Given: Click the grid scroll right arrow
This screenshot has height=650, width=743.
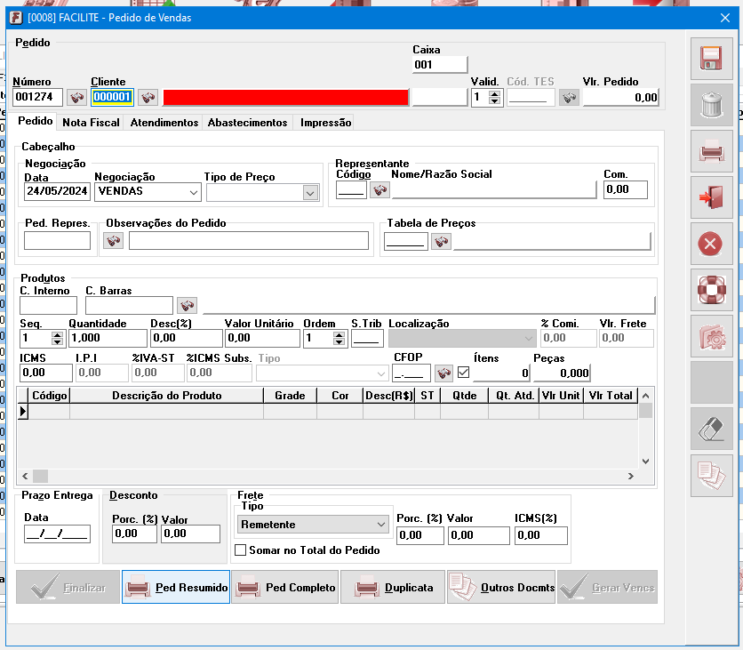Looking at the screenshot, I should [x=631, y=476].
